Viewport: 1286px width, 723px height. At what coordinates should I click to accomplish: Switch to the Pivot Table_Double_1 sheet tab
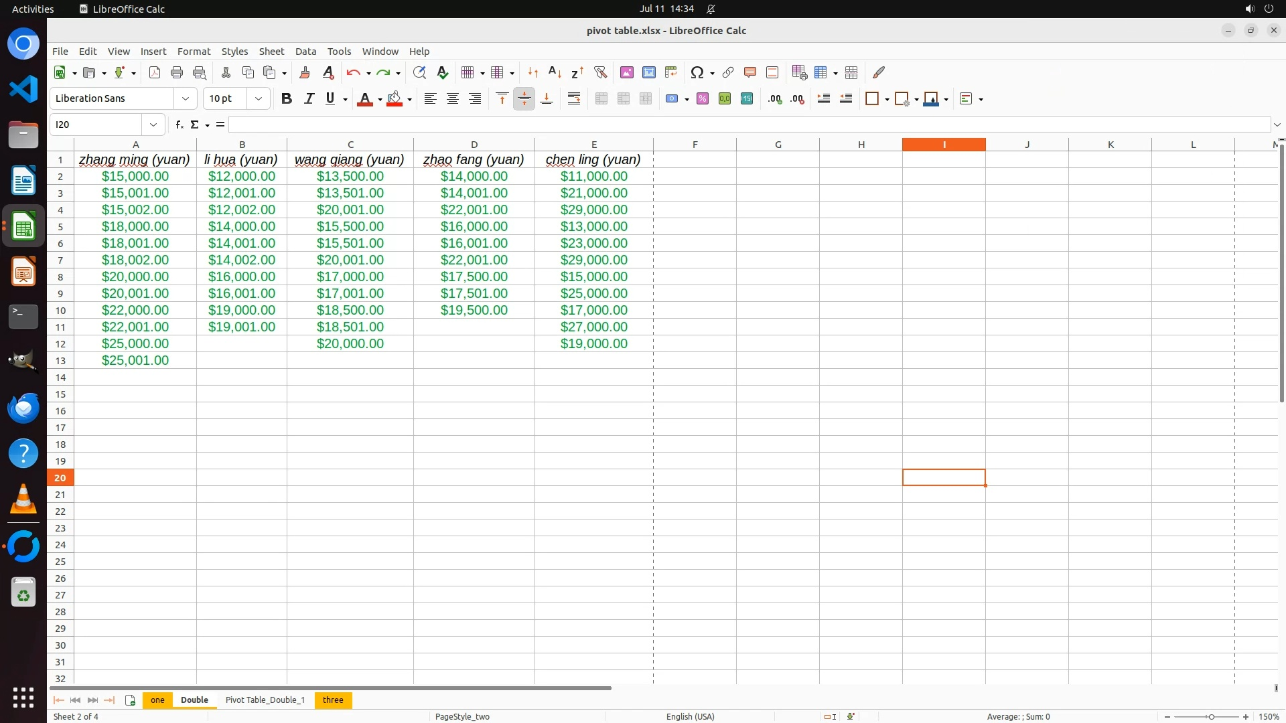pyautogui.click(x=265, y=700)
